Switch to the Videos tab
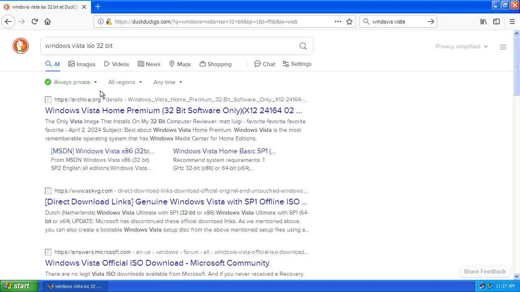520x292 pixels. click(117, 64)
